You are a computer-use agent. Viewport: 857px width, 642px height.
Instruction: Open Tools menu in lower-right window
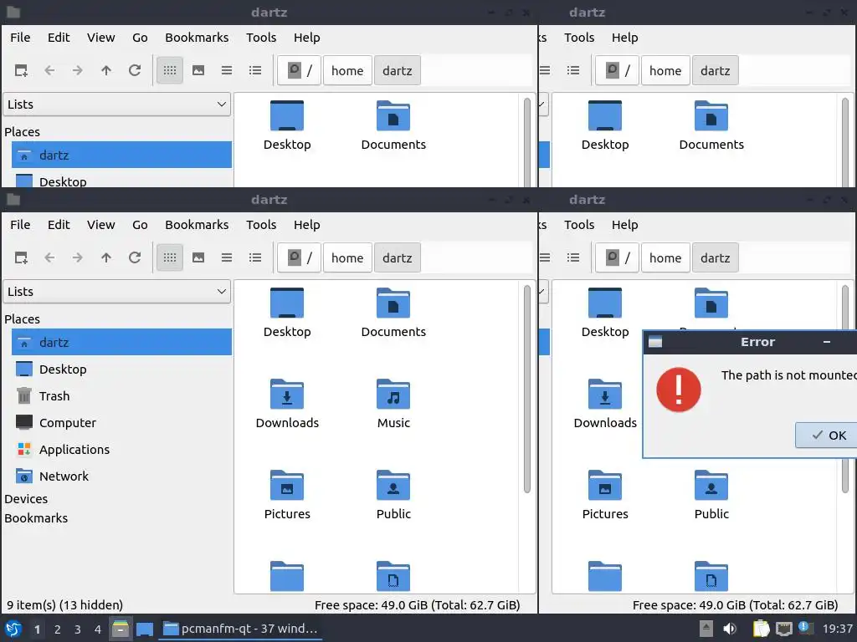579,225
